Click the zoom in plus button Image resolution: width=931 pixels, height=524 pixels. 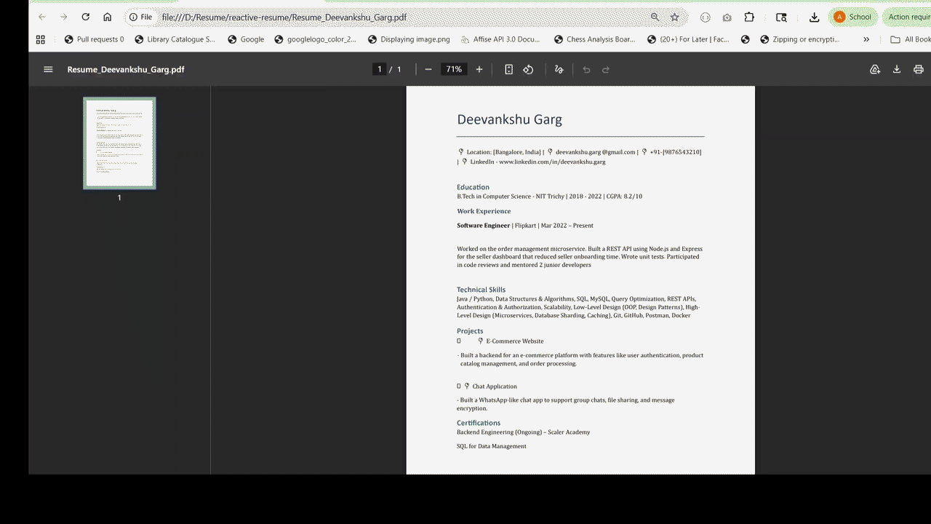point(479,69)
